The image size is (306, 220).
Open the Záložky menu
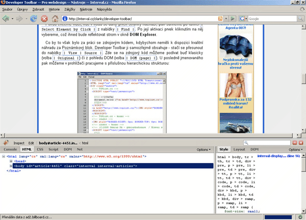coord(70,9)
